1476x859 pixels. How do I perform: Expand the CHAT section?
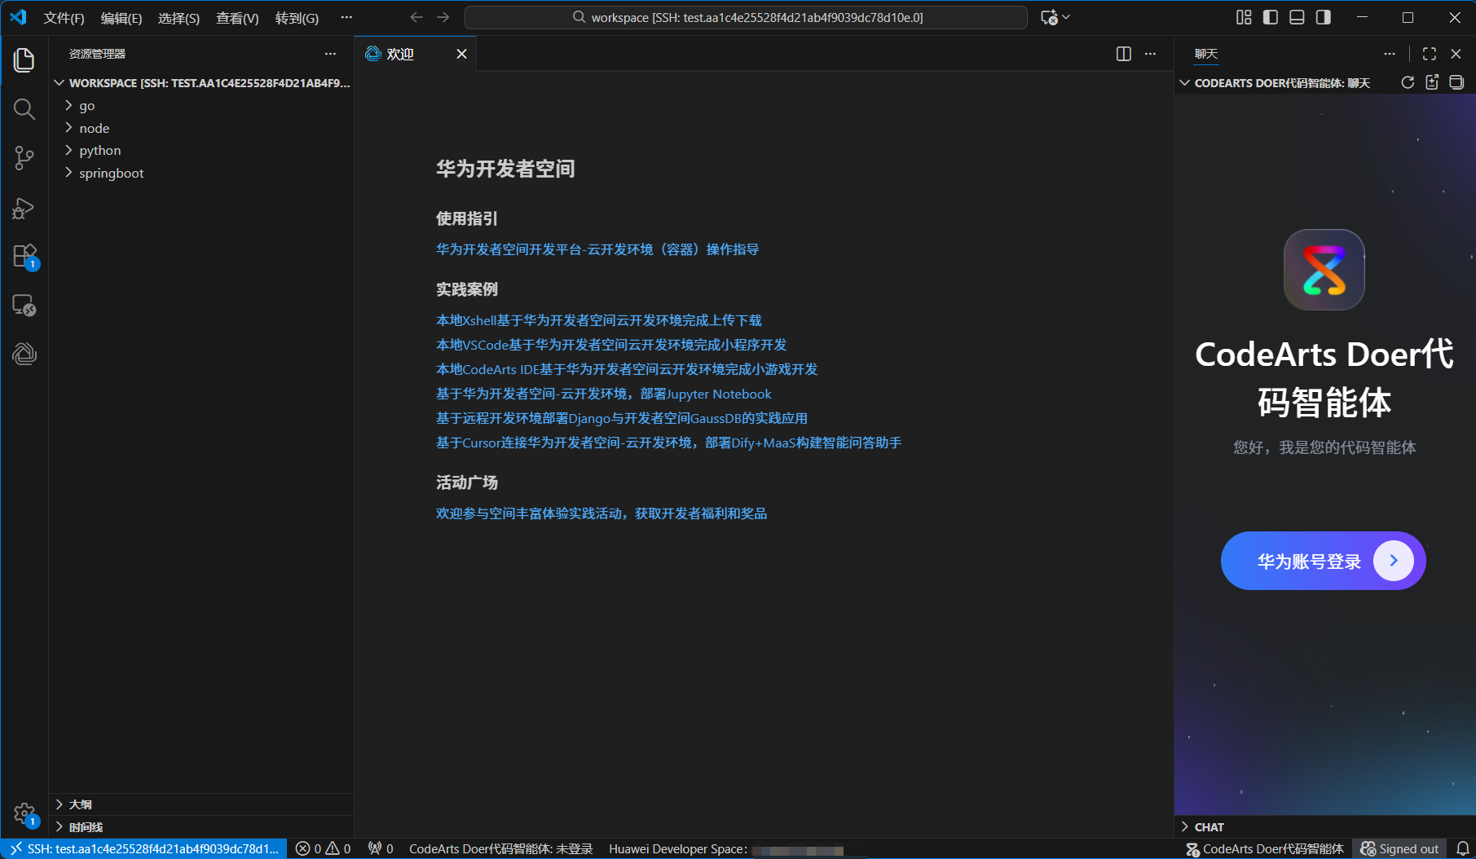point(1324,827)
